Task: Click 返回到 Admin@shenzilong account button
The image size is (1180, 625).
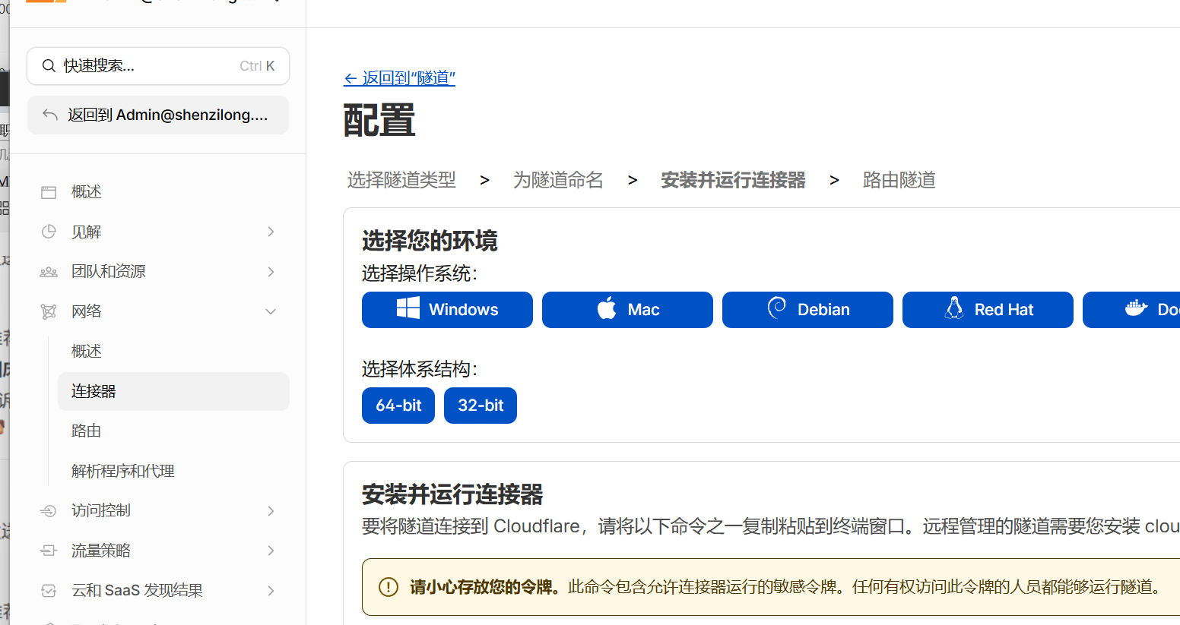Action: [158, 115]
